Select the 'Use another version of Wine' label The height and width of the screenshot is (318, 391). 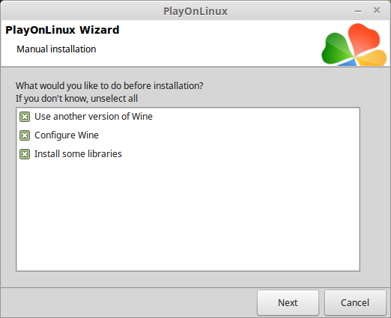pos(94,117)
